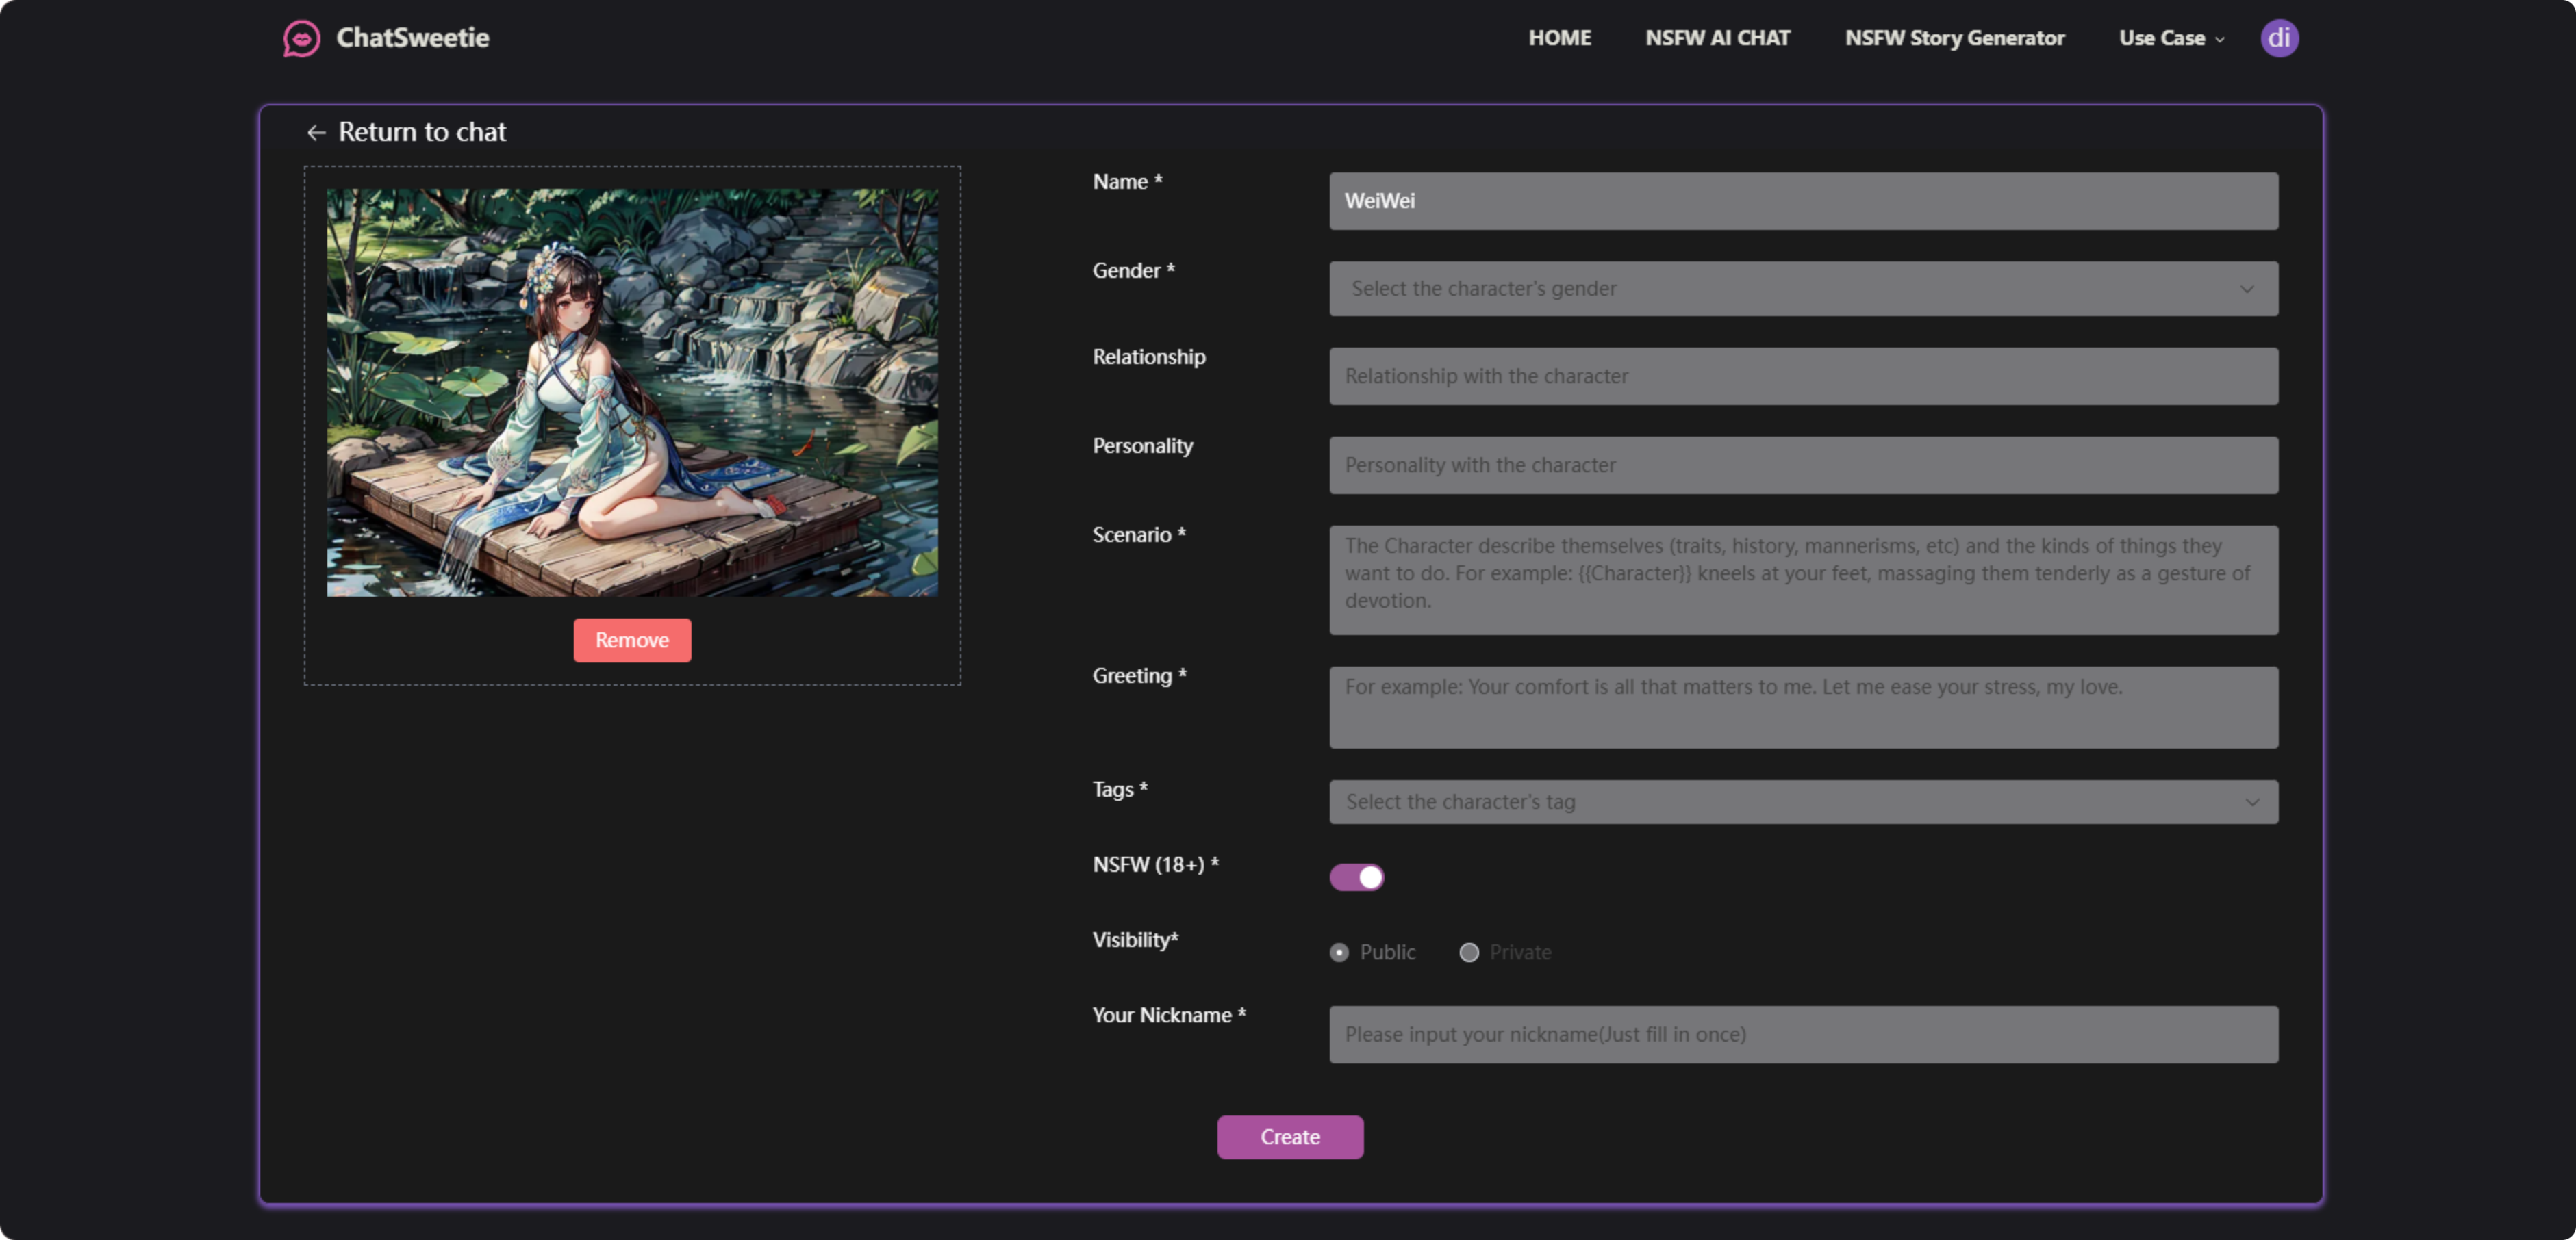The height and width of the screenshot is (1240, 2576).
Task: Expand the Use Case menu
Action: pyautogui.click(x=2170, y=38)
